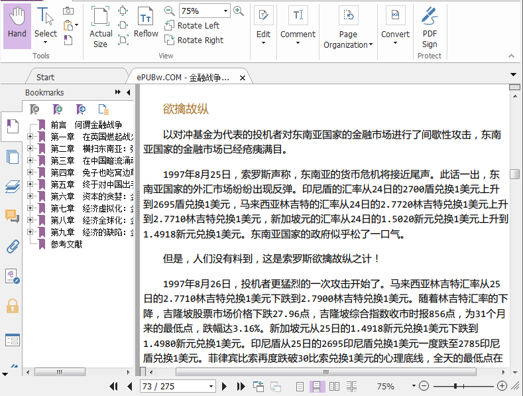Open the 参考文献 bookmark
This screenshot has height=396, width=523.
pyautogui.click(x=66, y=244)
